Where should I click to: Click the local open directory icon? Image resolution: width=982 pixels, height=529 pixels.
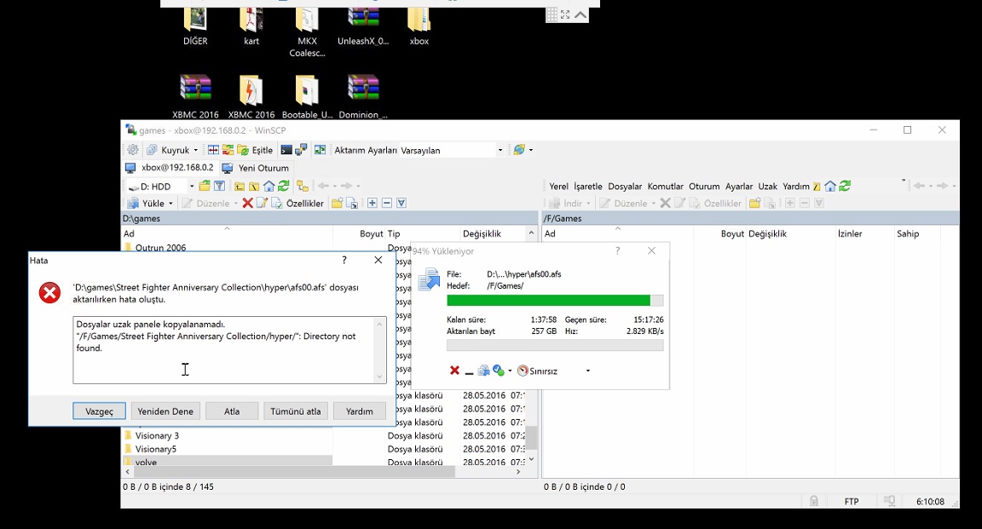[205, 186]
